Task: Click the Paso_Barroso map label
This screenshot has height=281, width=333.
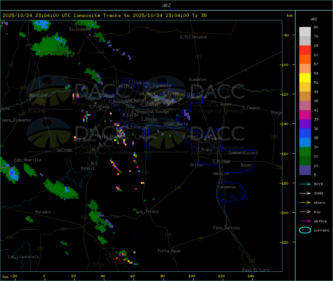Action: click(x=226, y=228)
